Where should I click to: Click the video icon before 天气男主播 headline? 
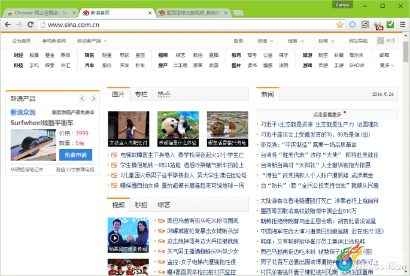(162, 251)
